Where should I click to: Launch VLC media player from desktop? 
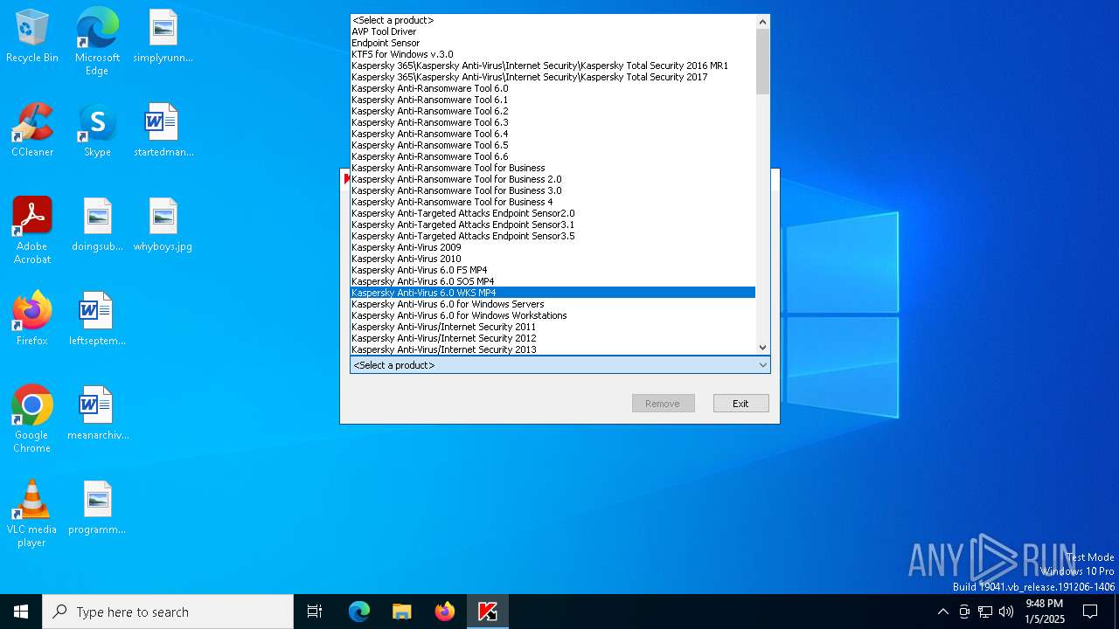(x=32, y=514)
